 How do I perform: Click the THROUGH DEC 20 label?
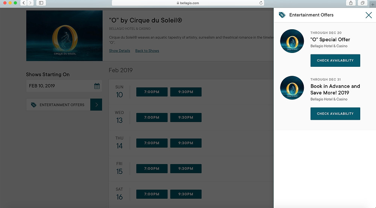pyautogui.click(x=326, y=33)
